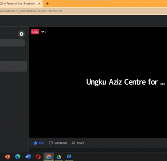
Task: Click the Ungku Aziz Centre video title
Action: point(125,82)
